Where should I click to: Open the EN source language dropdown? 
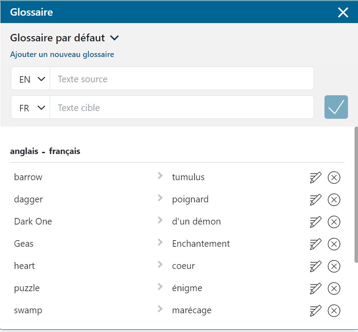30,78
